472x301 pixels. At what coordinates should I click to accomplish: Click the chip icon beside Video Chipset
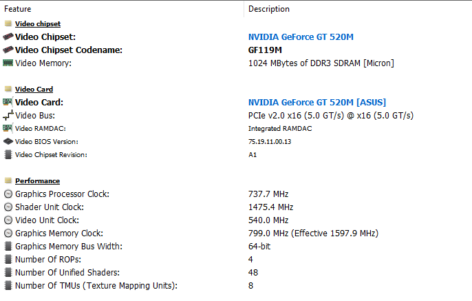coord(8,37)
